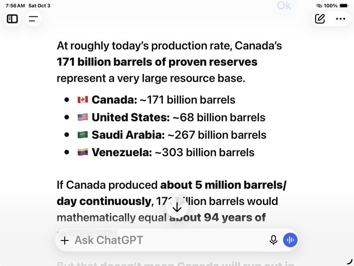Start voice mode with blue waveform button
The height and width of the screenshot is (266, 354).
[290, 240]
